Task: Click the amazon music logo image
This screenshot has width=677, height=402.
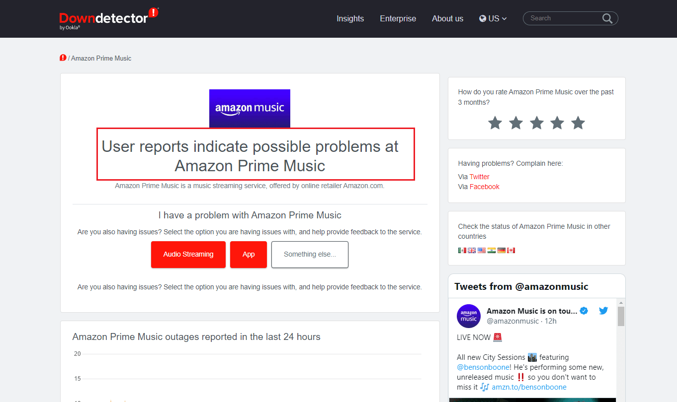Action: click(250, 108)
